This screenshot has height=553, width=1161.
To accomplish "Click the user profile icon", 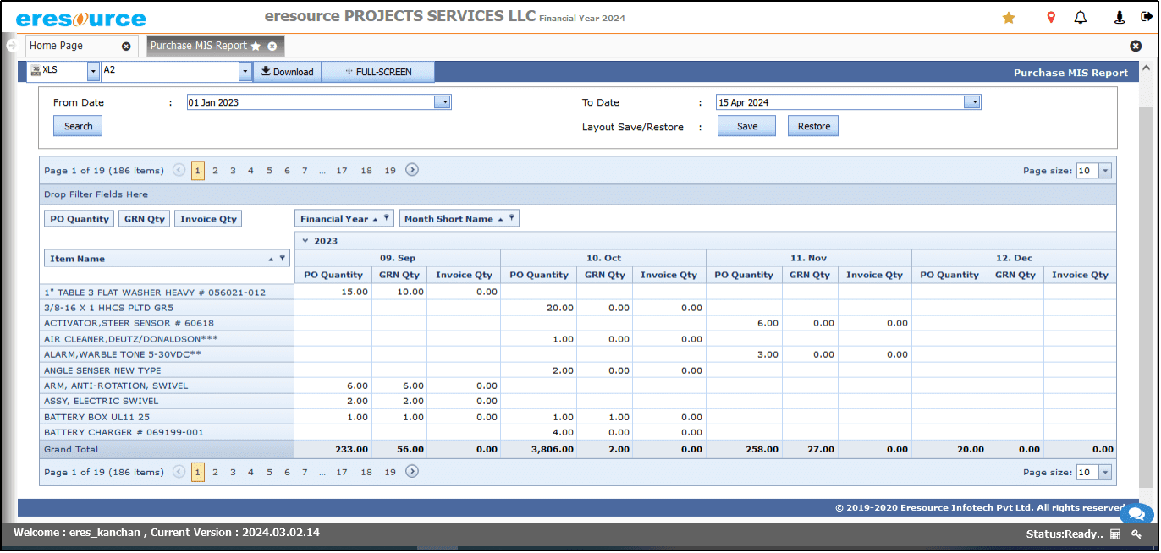I will tap(1120, 18).
